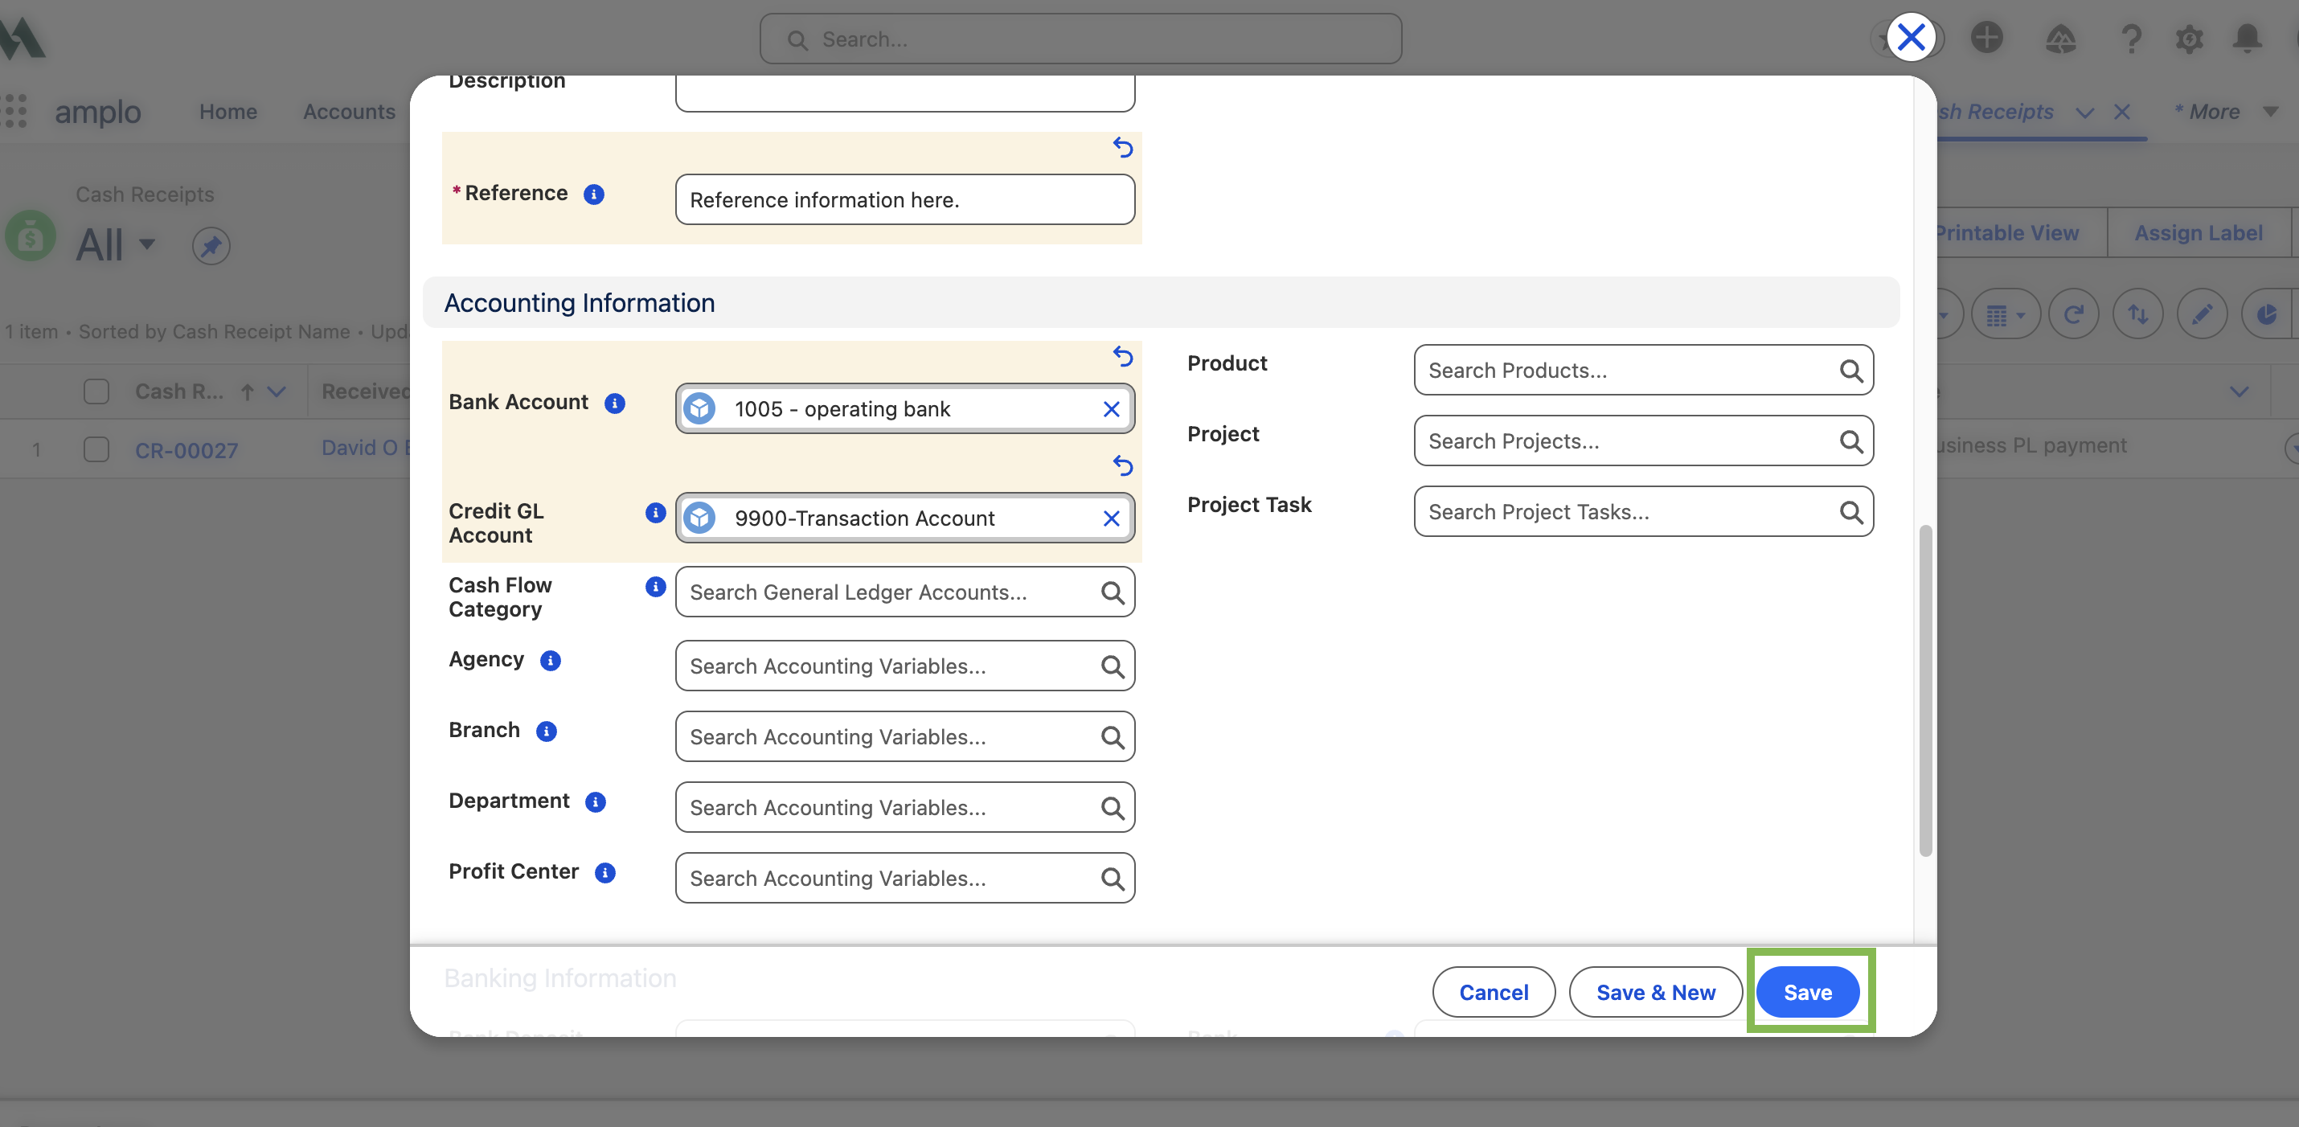Click the Search Project Tasks input field
Viewport: 2299px width, 1127px height.
coord(1643,511)
